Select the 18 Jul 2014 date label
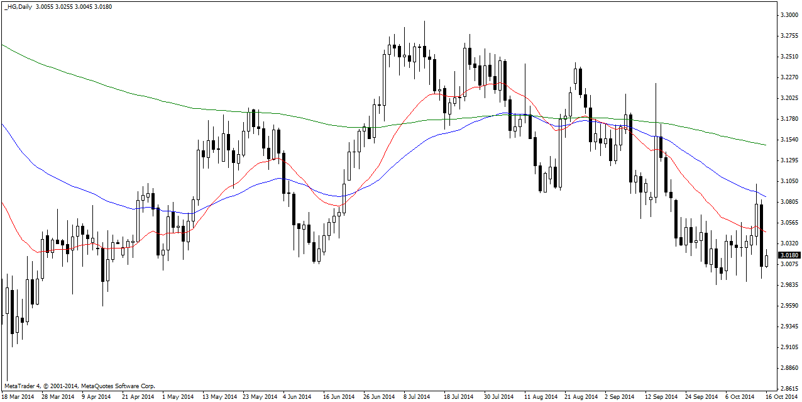This screenshot has width=802, height=402. [x=459, y=397]
